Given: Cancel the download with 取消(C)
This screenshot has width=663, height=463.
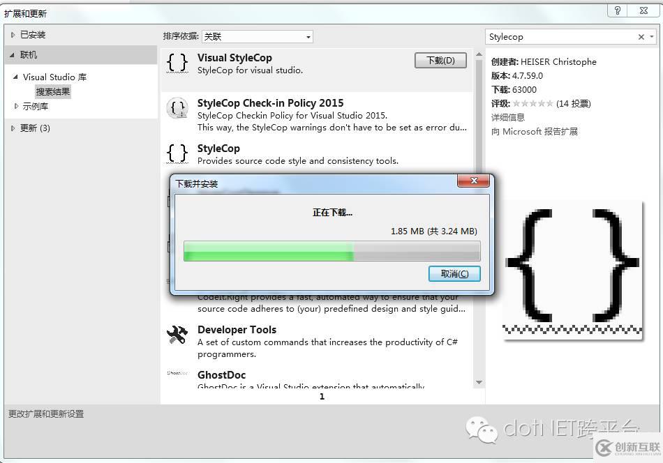Looking at the screenshot, I should pyautogui.click(x=454, y=274).
